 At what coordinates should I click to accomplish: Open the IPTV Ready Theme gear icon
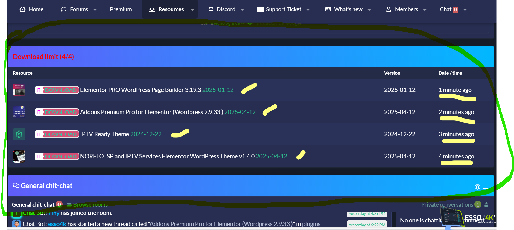coord(19,134)
